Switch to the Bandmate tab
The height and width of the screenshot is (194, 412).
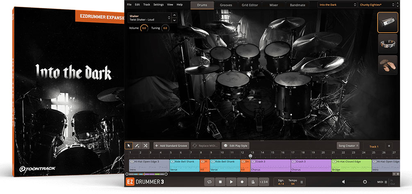pos(298,5)
